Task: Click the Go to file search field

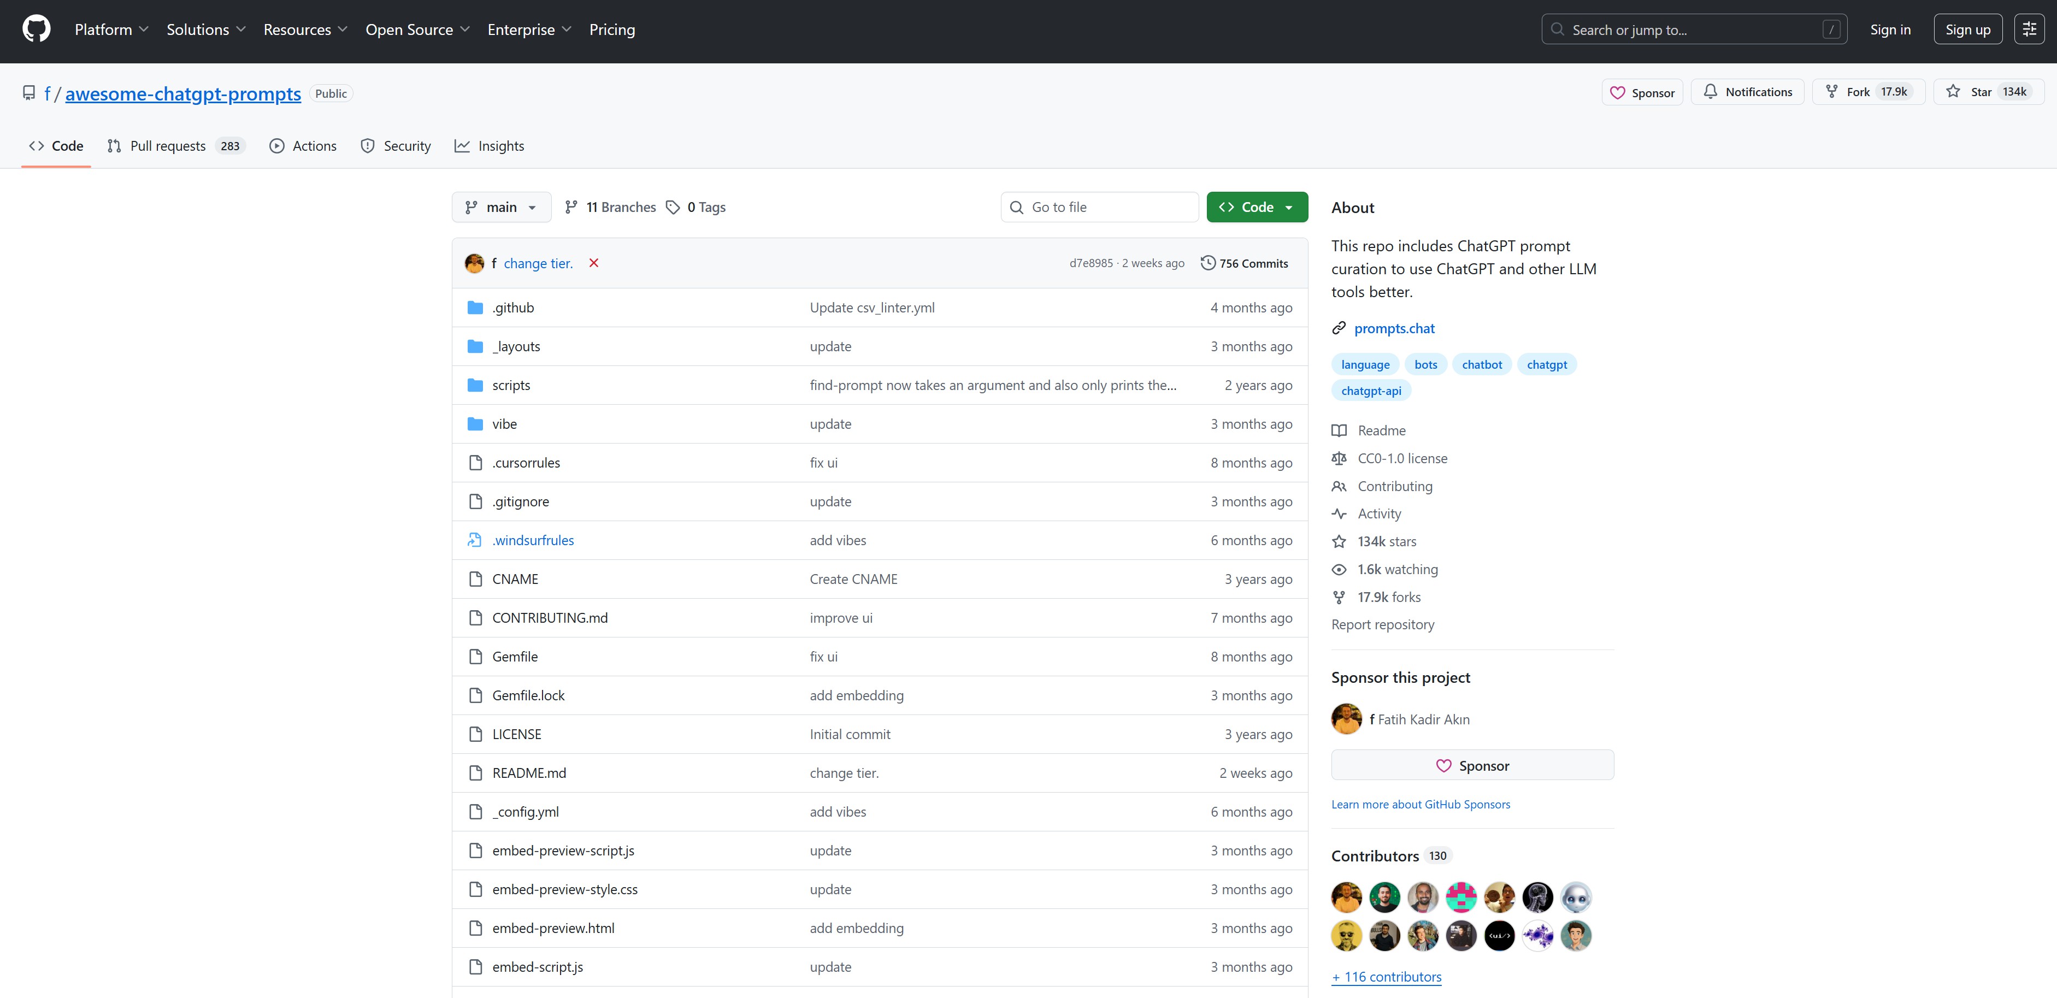Action: pos(1099,208)
